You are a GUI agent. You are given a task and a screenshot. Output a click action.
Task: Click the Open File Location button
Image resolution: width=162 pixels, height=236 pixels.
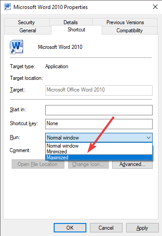pos(38,164)
